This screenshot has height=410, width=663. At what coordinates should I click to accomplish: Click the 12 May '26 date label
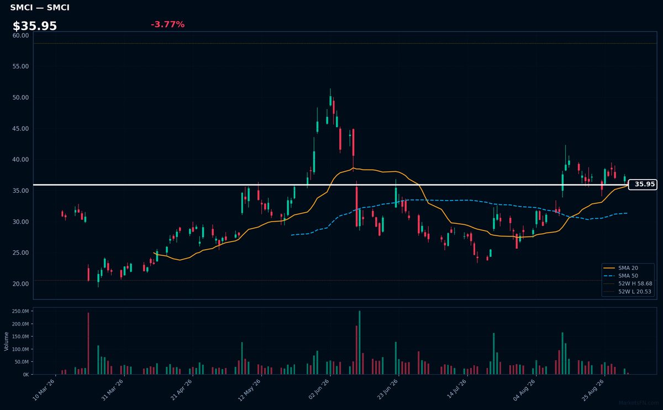tap(250, 390)
